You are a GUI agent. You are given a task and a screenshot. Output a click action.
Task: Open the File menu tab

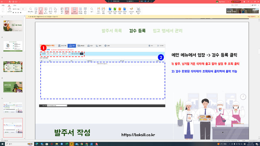[x=3, y=5]
